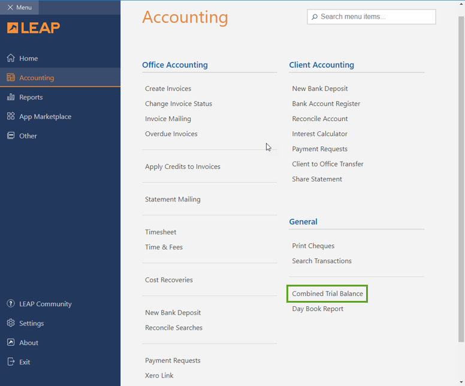The width and height of the screenshot is (465, 386).
Task: Click Print Cheques under General
Action: pos(313,246)
